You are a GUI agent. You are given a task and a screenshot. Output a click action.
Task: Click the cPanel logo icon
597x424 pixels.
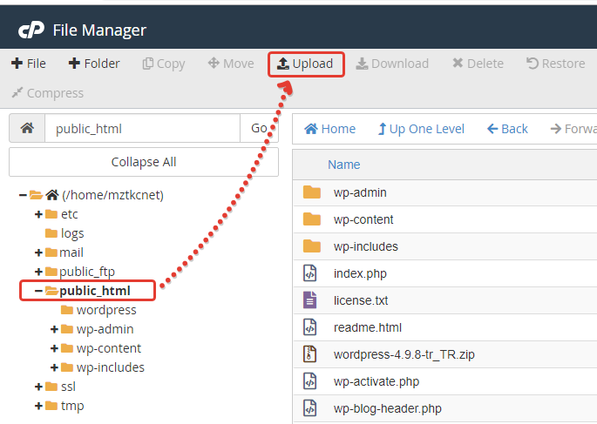tap(31, 30)
